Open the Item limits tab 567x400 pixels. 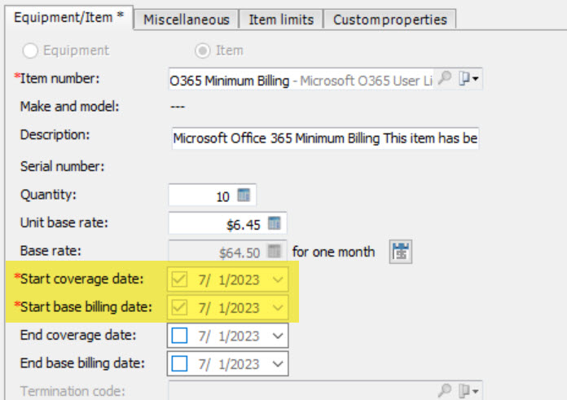[281, 20]
